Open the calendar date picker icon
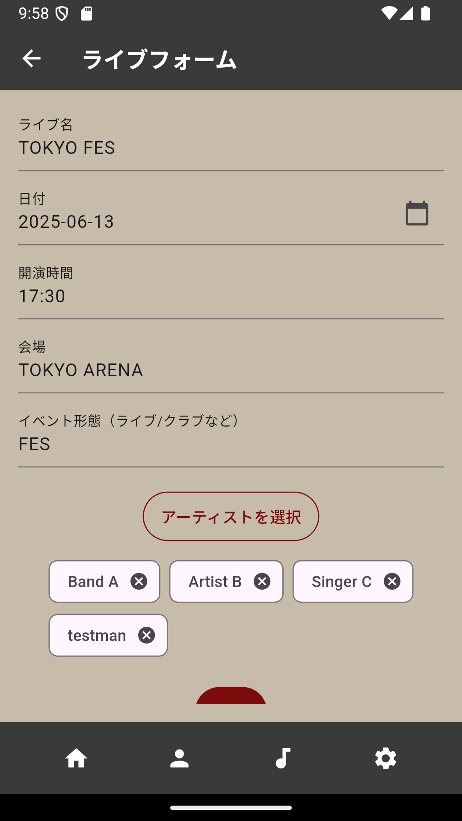The image size is (462, 821). pyautogui.click(x=417, y=213)
